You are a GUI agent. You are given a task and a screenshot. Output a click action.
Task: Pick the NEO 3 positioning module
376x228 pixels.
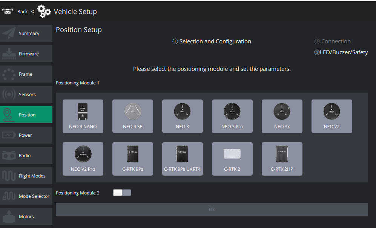[182, 116]
